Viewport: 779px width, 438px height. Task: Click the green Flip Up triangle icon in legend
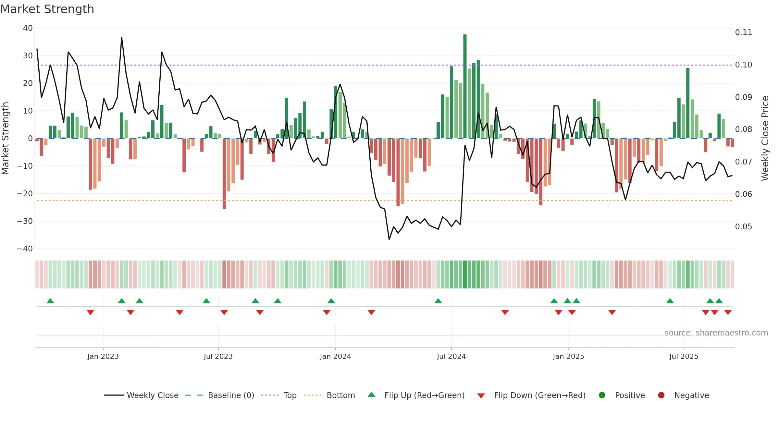tap(372, 395)
